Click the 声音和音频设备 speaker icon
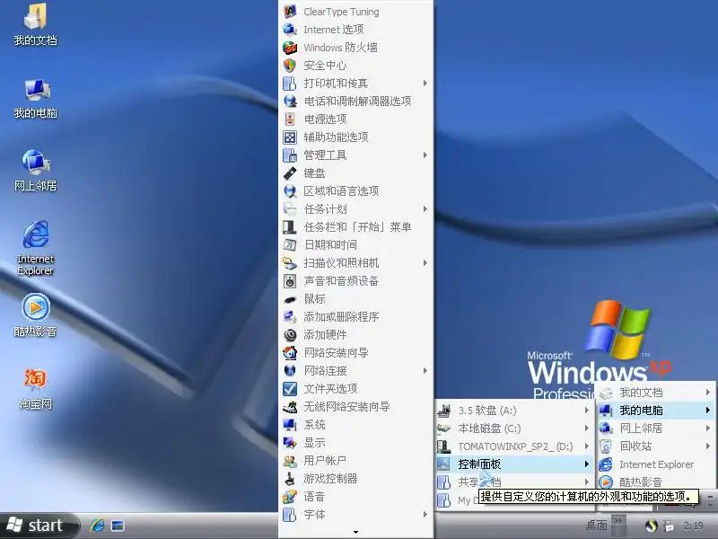Image resolution: width=718 pixels, height=539 pixels. tap(290, 281)
